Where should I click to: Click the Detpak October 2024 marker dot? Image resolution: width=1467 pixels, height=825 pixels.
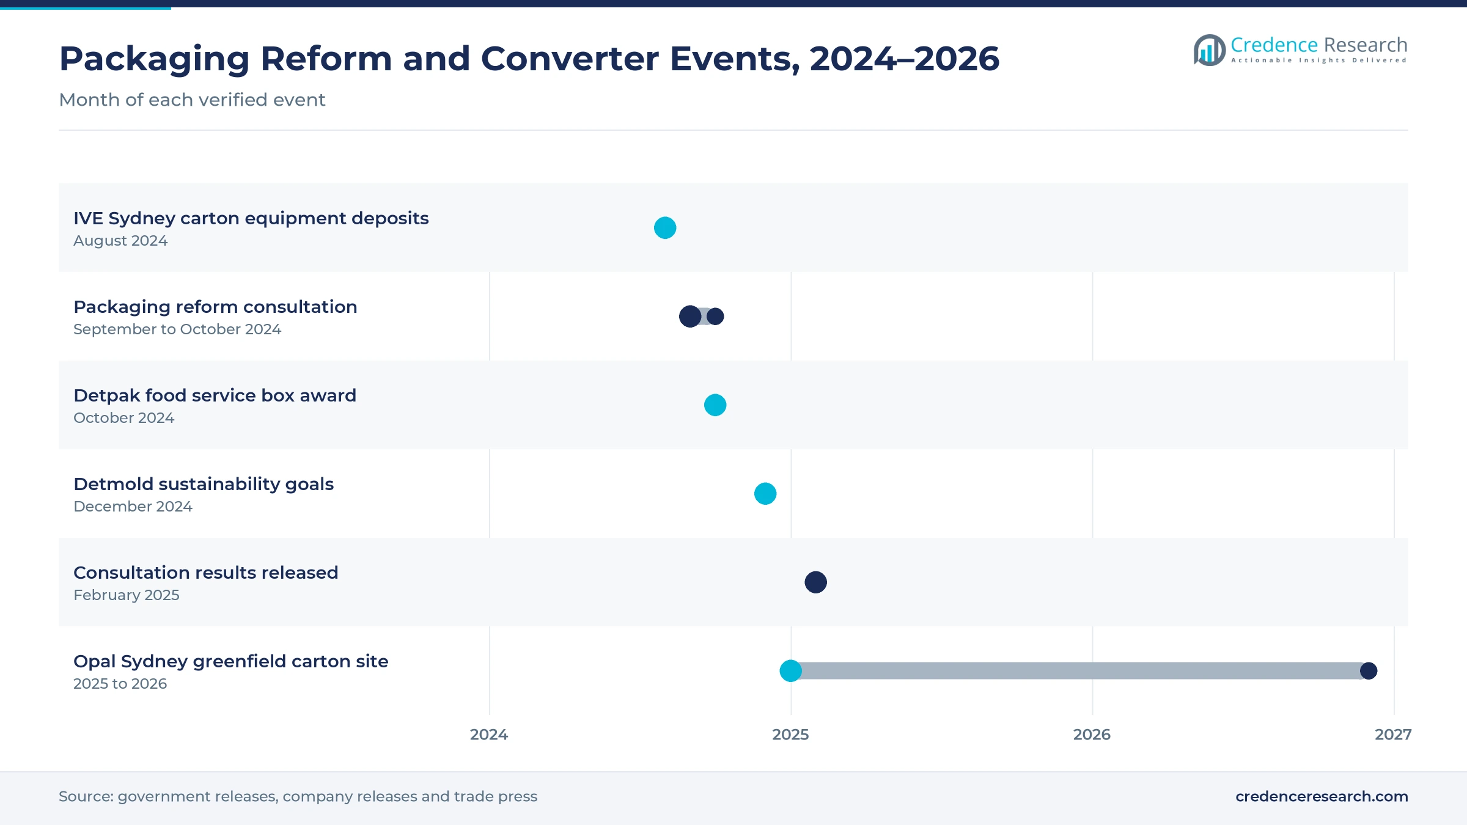click(x=715, y=405)
